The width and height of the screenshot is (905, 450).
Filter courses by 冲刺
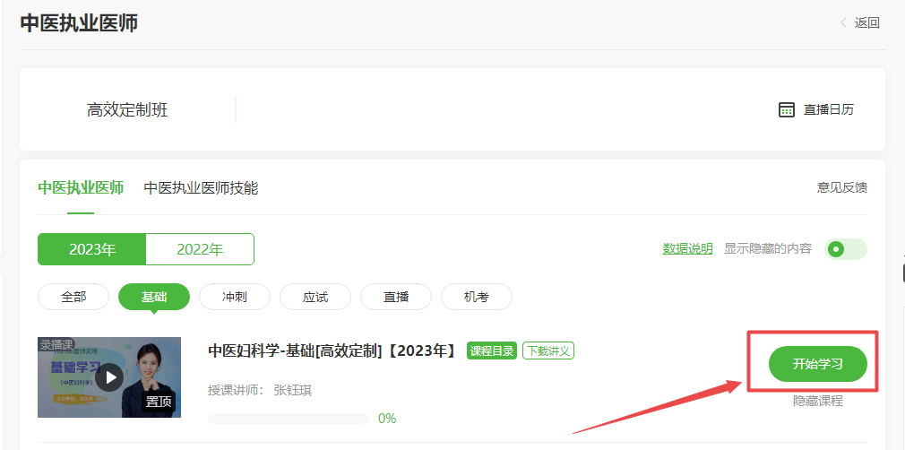click(235, 297)
